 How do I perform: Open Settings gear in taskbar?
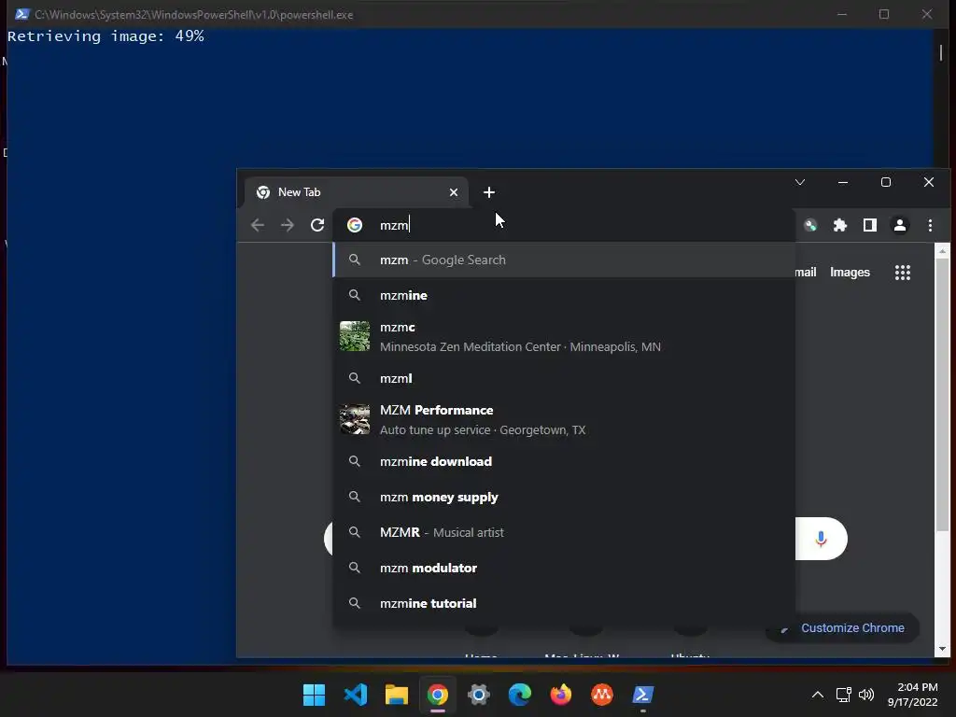[x=479, y=695]
